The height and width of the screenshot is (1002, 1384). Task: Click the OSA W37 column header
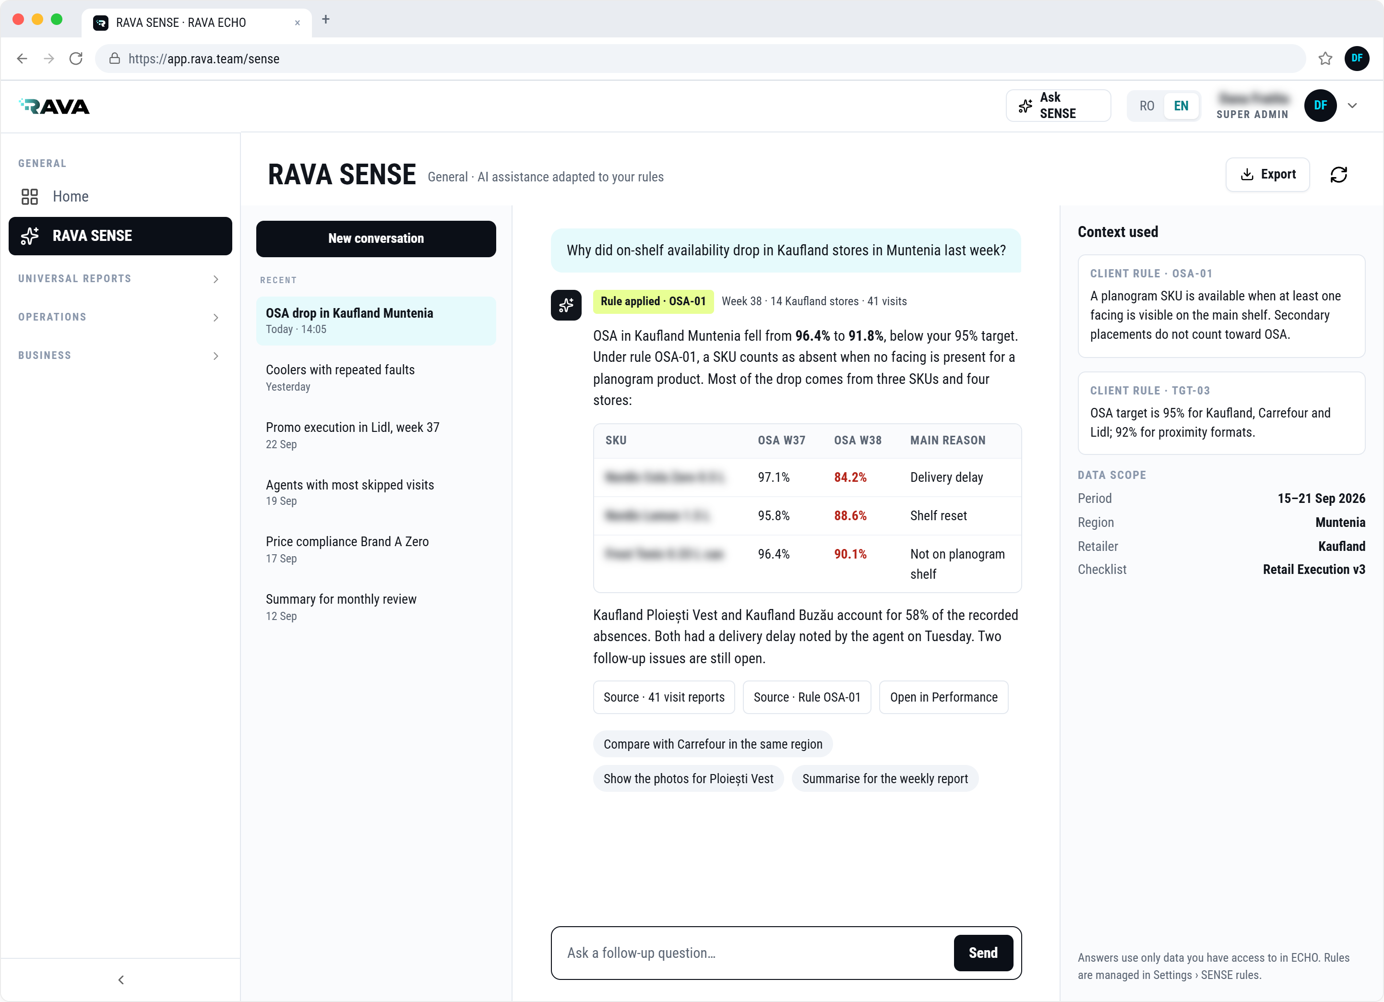tap(781, 441)
